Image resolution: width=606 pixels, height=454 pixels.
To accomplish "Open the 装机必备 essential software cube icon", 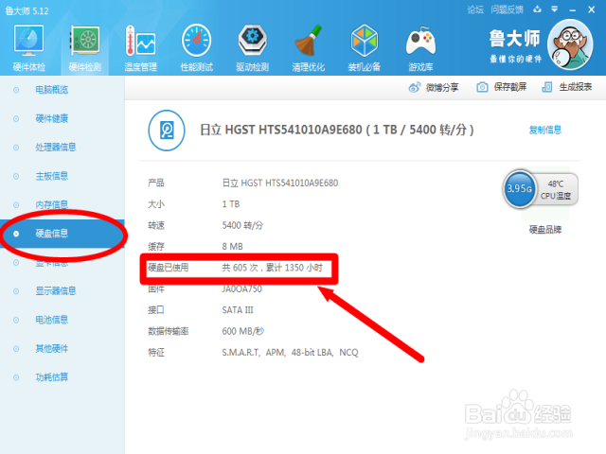I will tap(364, 48).
